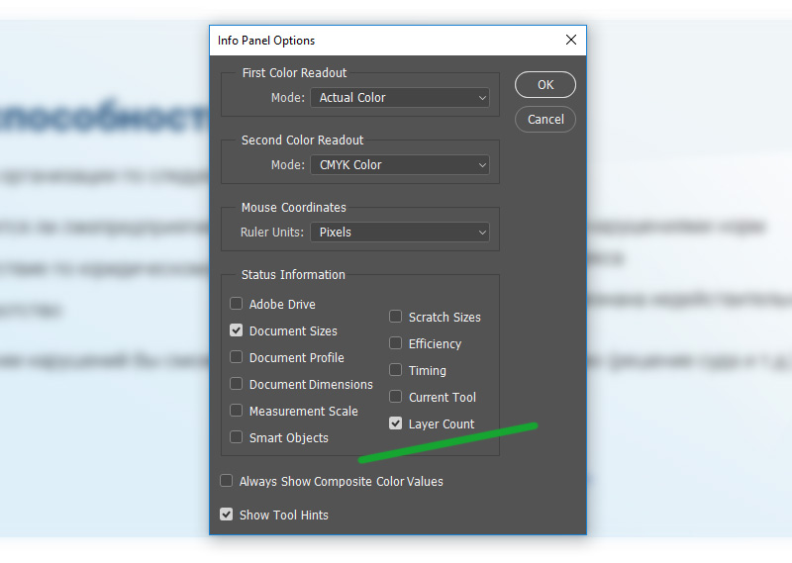Viewport: 792px width, 563px height.
Task: Close the Info Panel Options dialog
Action: [x=570, y=41]
